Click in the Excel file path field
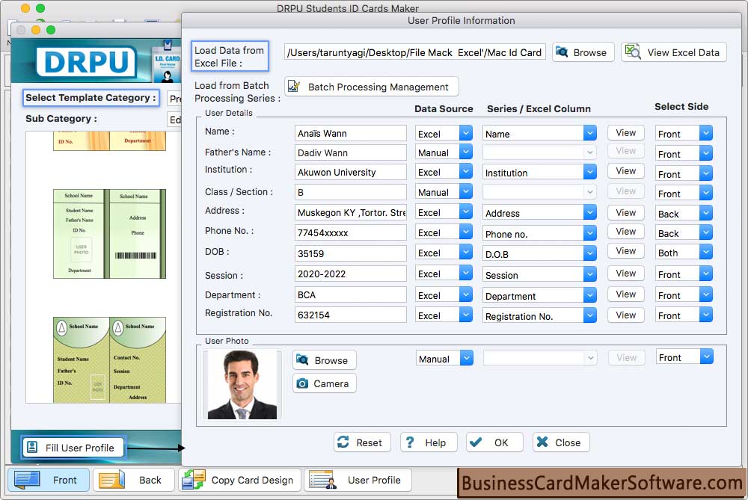This screenshot has width=748, height=500. coord(414,52)
